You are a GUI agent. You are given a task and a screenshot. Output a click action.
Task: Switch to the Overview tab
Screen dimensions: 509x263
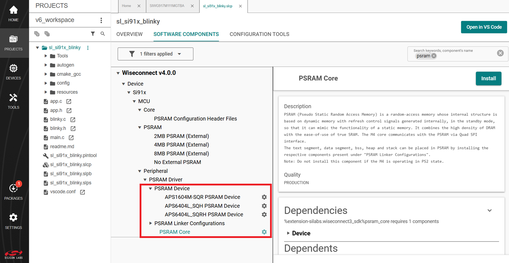(x=129, y=34)
